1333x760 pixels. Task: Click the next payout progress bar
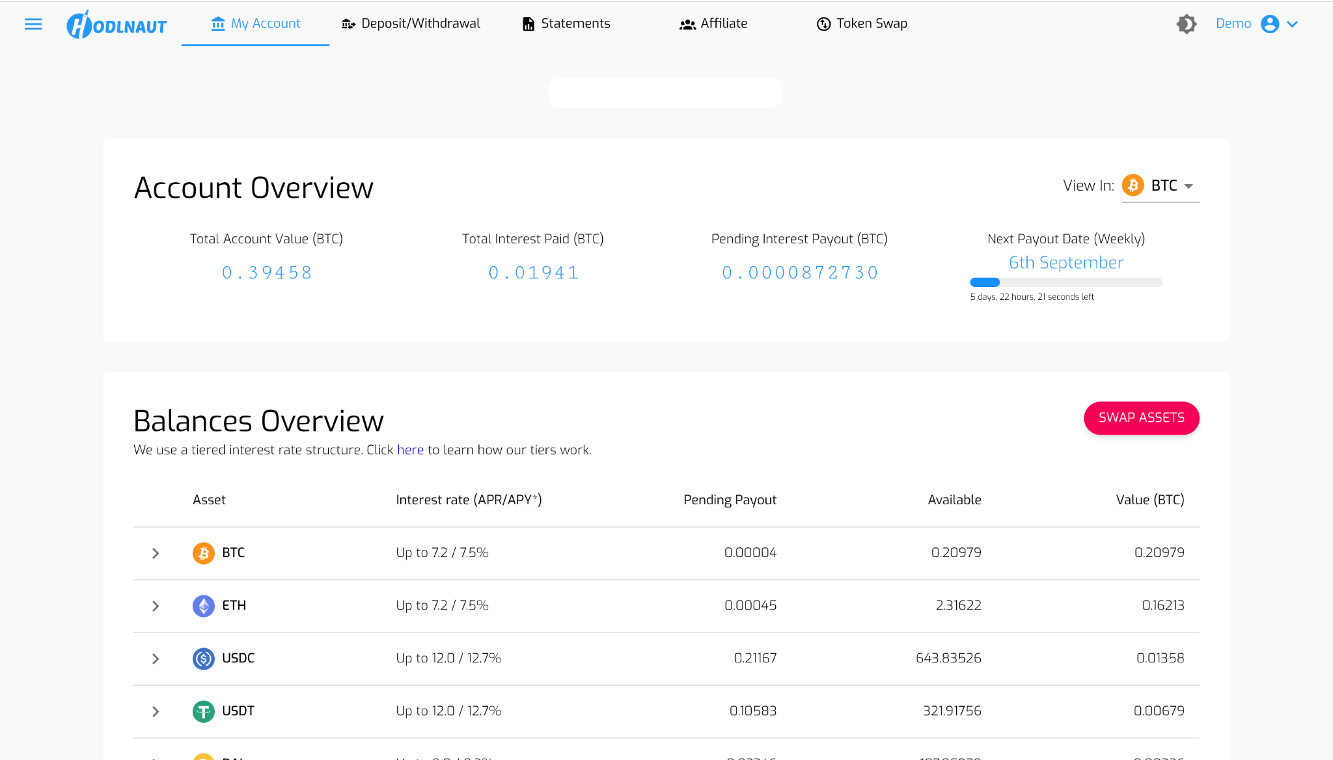[1065, 282]
